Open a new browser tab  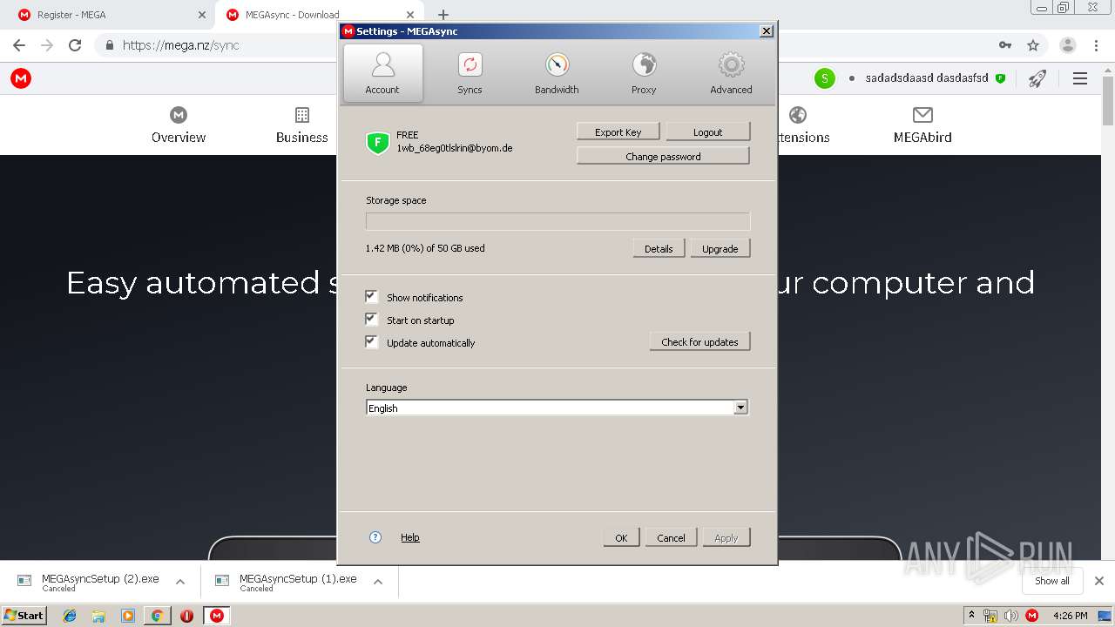tap(443, 15)
